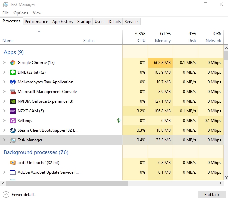Click the 662.8 MB memory cell for Chrome

coord(160,63)
